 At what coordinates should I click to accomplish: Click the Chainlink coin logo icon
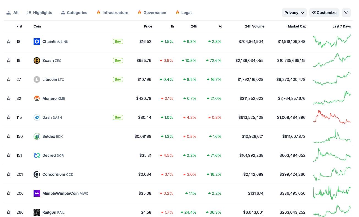(37, 42)
